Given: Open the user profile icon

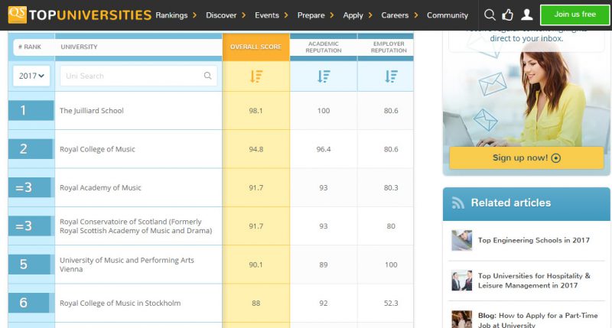Looking at the screenshot, I should [x=526, y=15].
